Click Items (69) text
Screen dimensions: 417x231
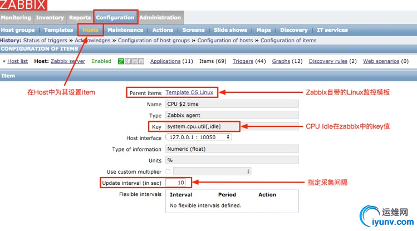pos(213,61)
